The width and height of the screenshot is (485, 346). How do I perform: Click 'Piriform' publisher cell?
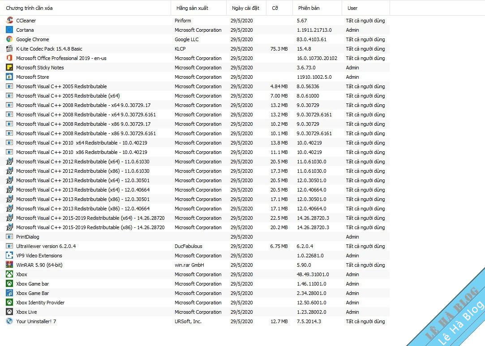click(183, 21)
